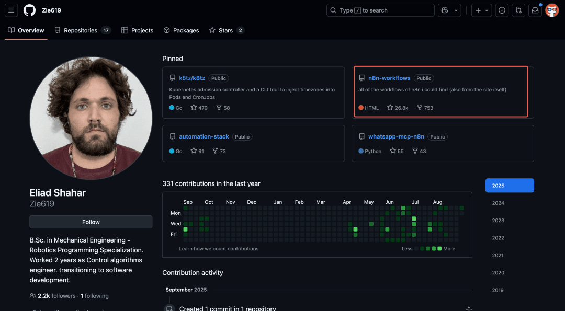Open the hamburger navigation menu
The image size is (565, 311).
[x=11, y=10]
